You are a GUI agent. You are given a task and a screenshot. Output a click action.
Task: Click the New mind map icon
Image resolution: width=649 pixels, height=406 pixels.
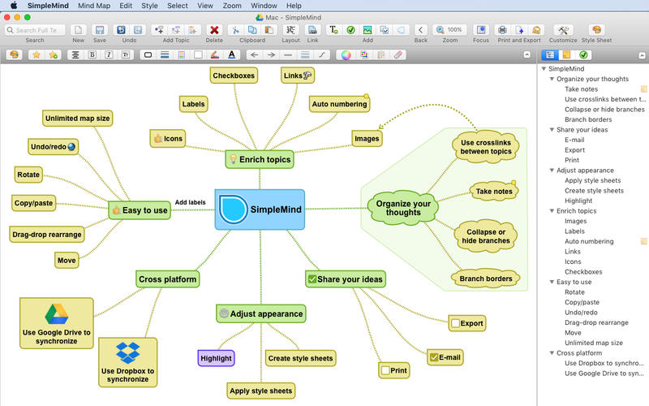78,30
